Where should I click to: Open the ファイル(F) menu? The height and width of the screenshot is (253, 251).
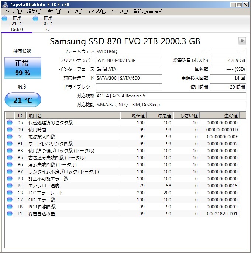point(13,11)
